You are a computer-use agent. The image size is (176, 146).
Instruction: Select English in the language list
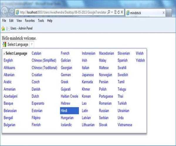click(x=8, y=60)
